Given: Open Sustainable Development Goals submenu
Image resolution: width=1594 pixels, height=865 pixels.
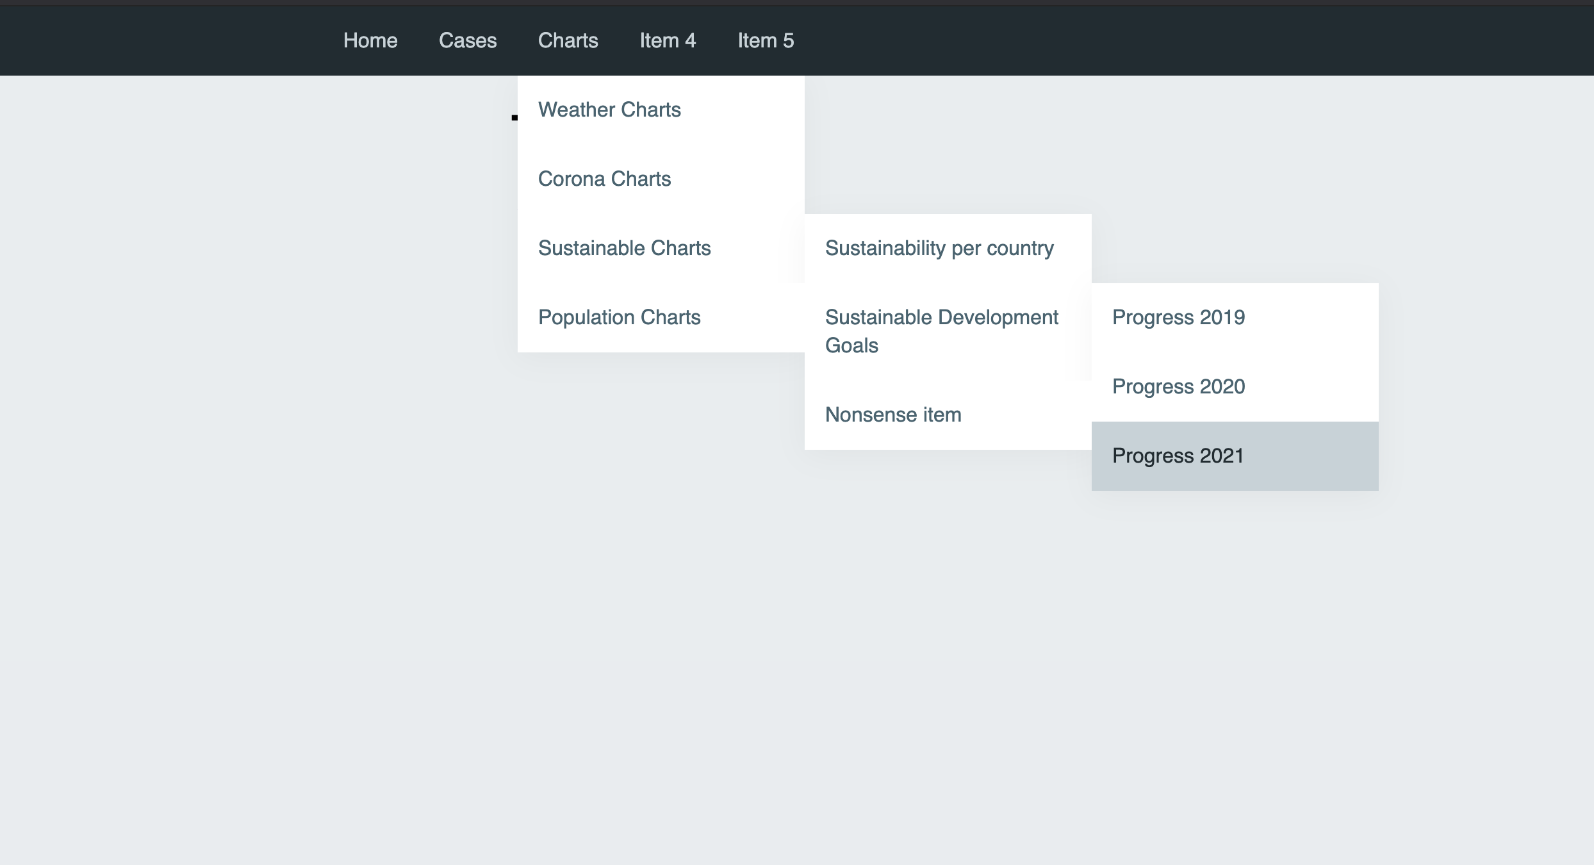Looking at the screenshot, I should click(942, 330).
